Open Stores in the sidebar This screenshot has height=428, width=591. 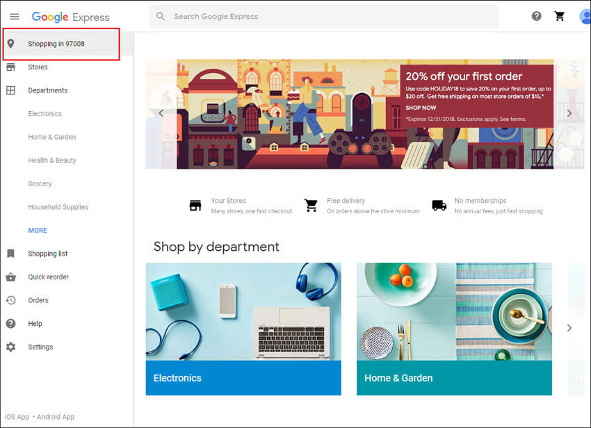click(x=38, y=67)
